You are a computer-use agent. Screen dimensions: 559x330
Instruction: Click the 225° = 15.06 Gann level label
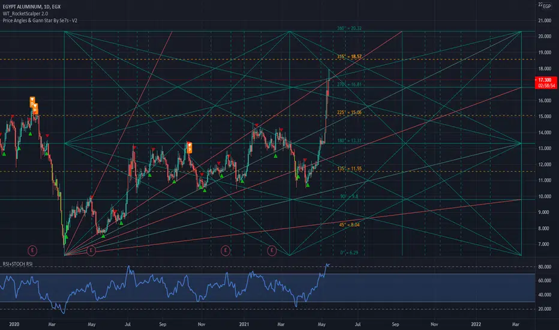click(x=349, y=112)
